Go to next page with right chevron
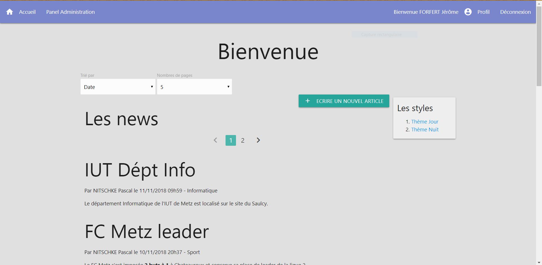 click(x=258, y=140)
